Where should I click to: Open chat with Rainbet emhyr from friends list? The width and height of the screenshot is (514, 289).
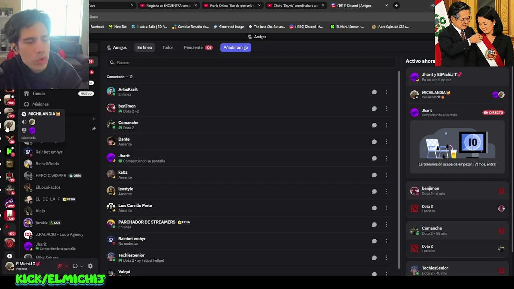click(x=374, y=241)
